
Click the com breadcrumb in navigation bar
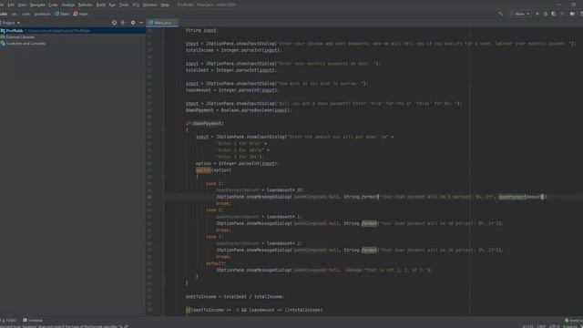click(26, 14)
